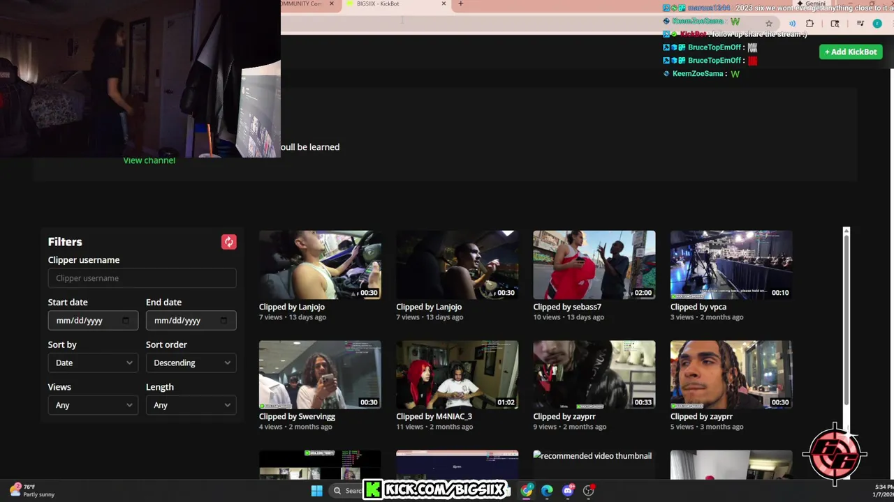Open the Views filter dropdown
The width and height of the screenshot is (894, 502).
pyautogui.click(x=93, y=405)
